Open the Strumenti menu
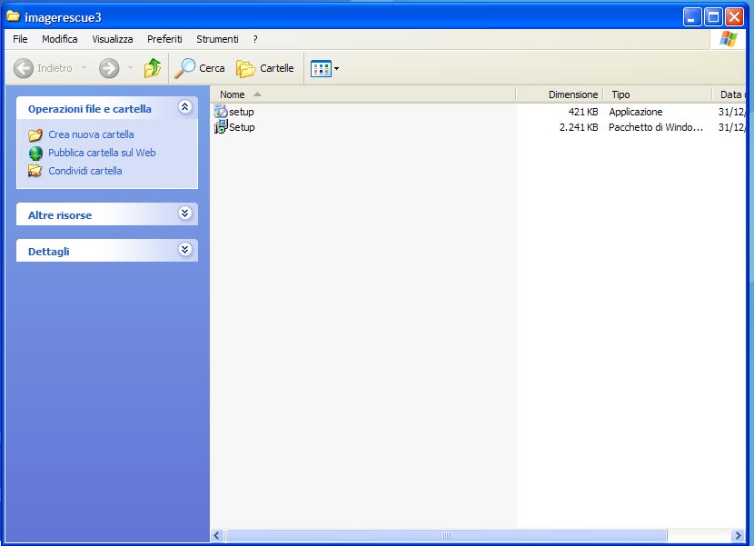The height and width of the screenshot is (546, 754). click(x=217, y=39)
